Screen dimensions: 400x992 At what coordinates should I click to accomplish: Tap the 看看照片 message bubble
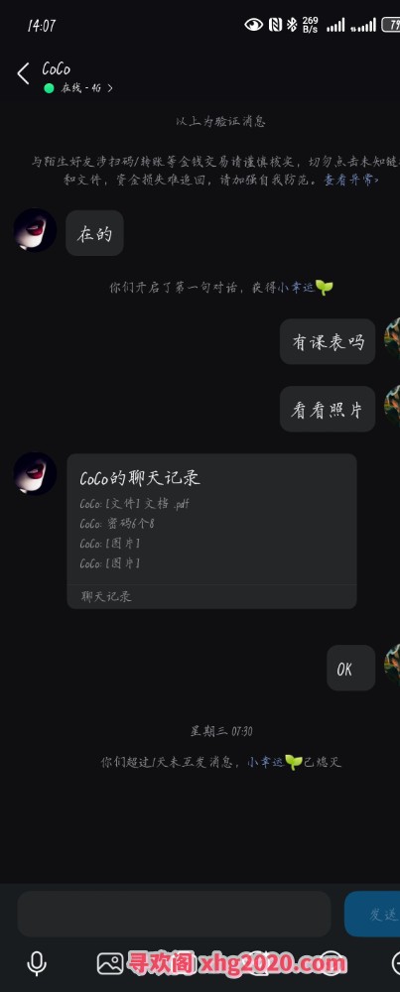[x=328, y=410]
